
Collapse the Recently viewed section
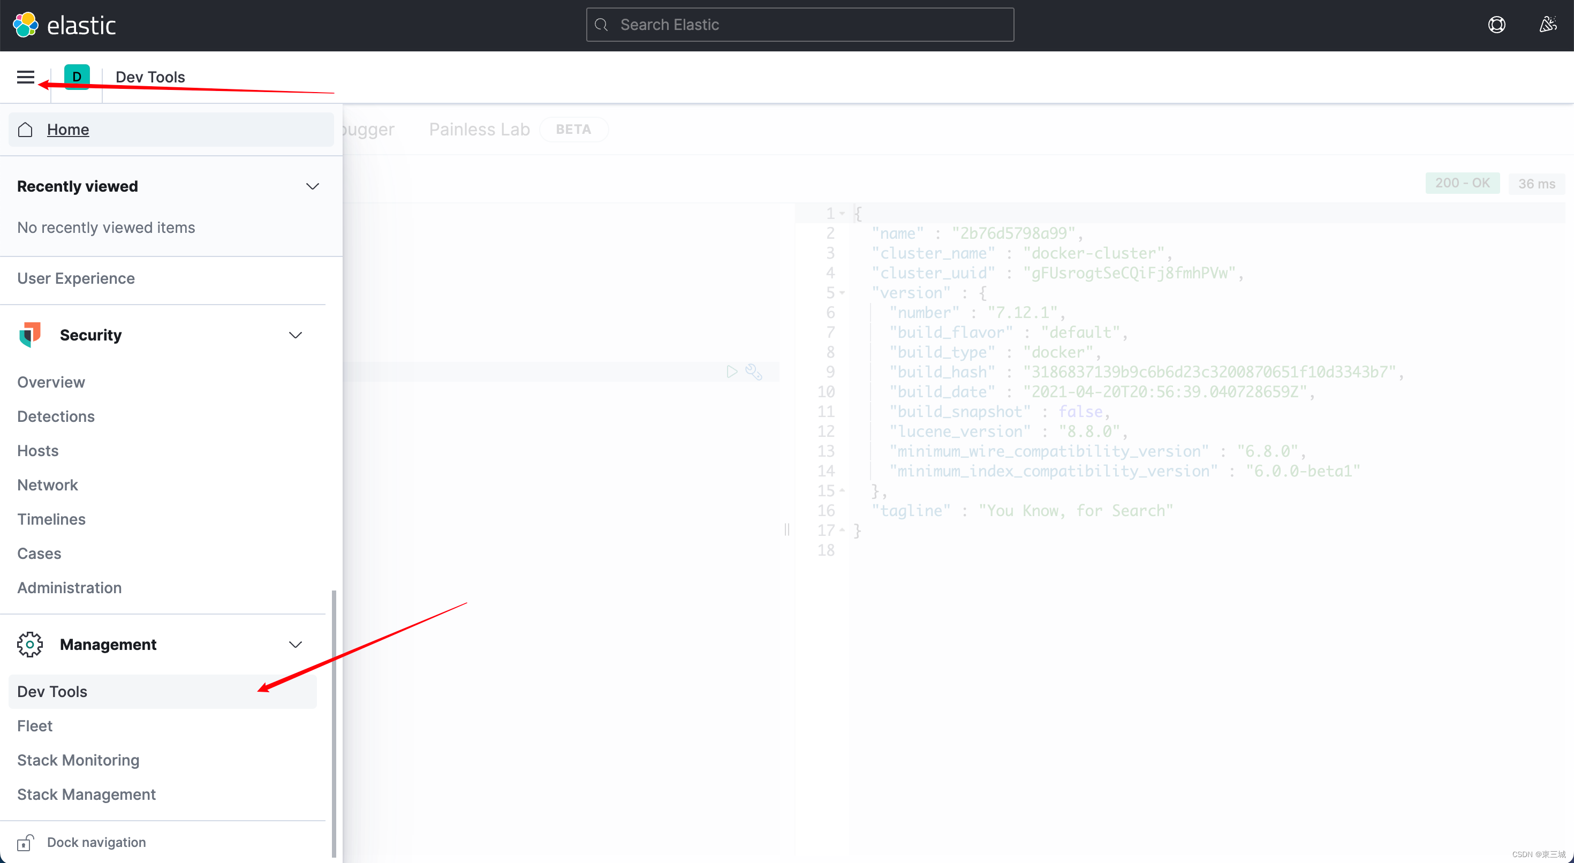pos(312,186)
